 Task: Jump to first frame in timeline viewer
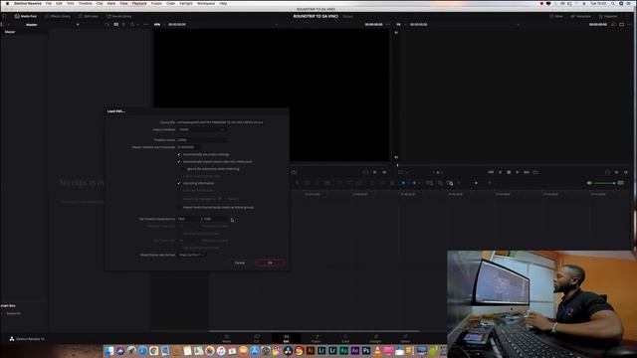click(x=491, y=172)
